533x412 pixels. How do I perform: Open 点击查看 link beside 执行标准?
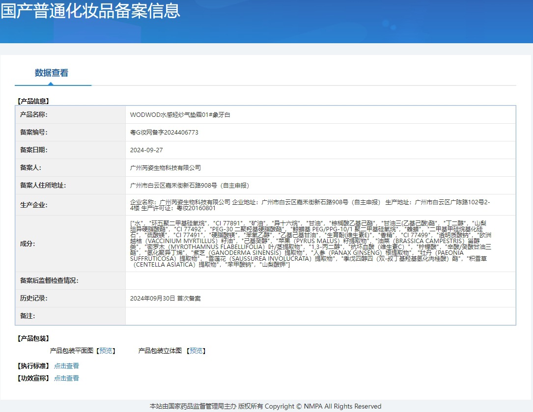point(66,366)
